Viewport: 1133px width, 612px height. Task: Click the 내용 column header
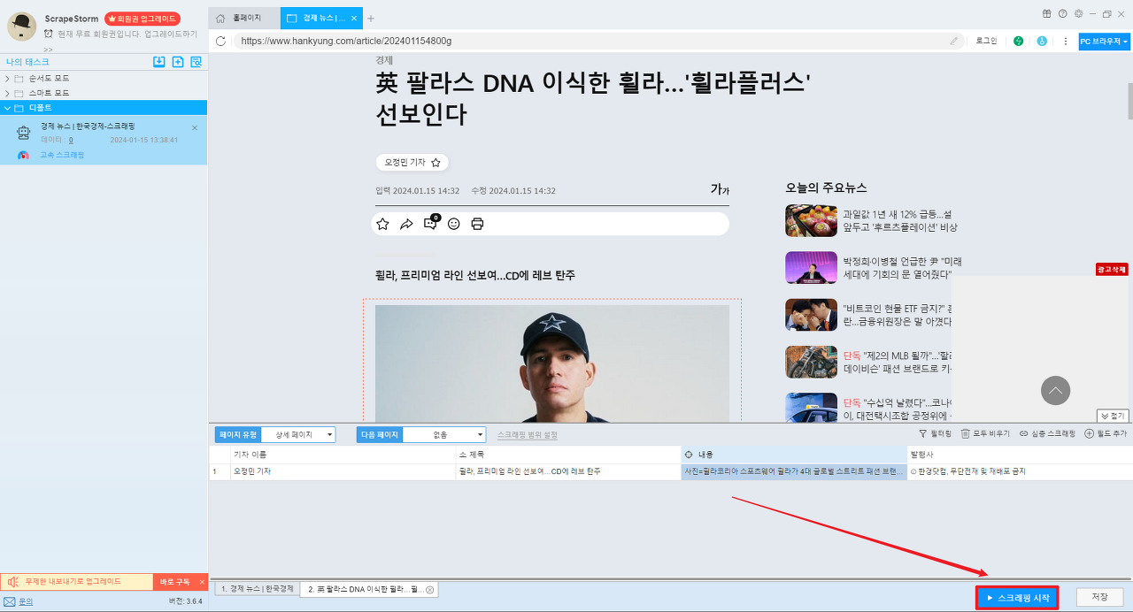pyautogui.click(x=794, y=454)
